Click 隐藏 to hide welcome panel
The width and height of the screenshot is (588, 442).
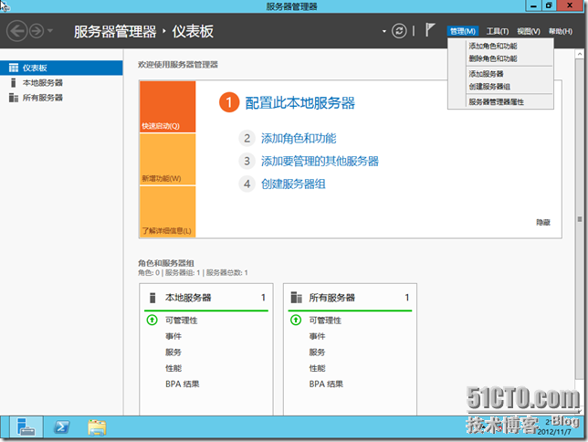click(543, 223)
